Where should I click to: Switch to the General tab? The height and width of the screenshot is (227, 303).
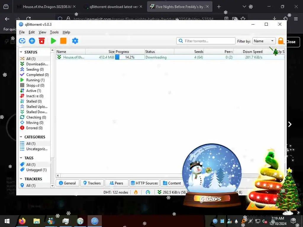[x=67, y=183]
